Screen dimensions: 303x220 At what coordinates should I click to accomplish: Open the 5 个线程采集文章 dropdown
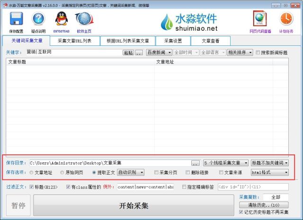(x=226, y=163)
